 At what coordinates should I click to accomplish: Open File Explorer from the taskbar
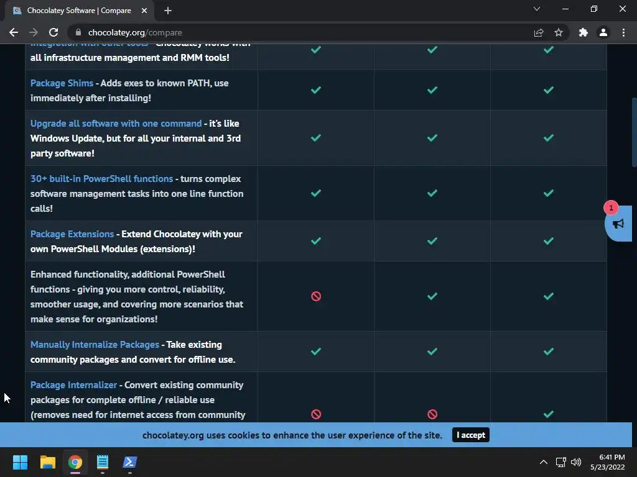tap(47, 462)
